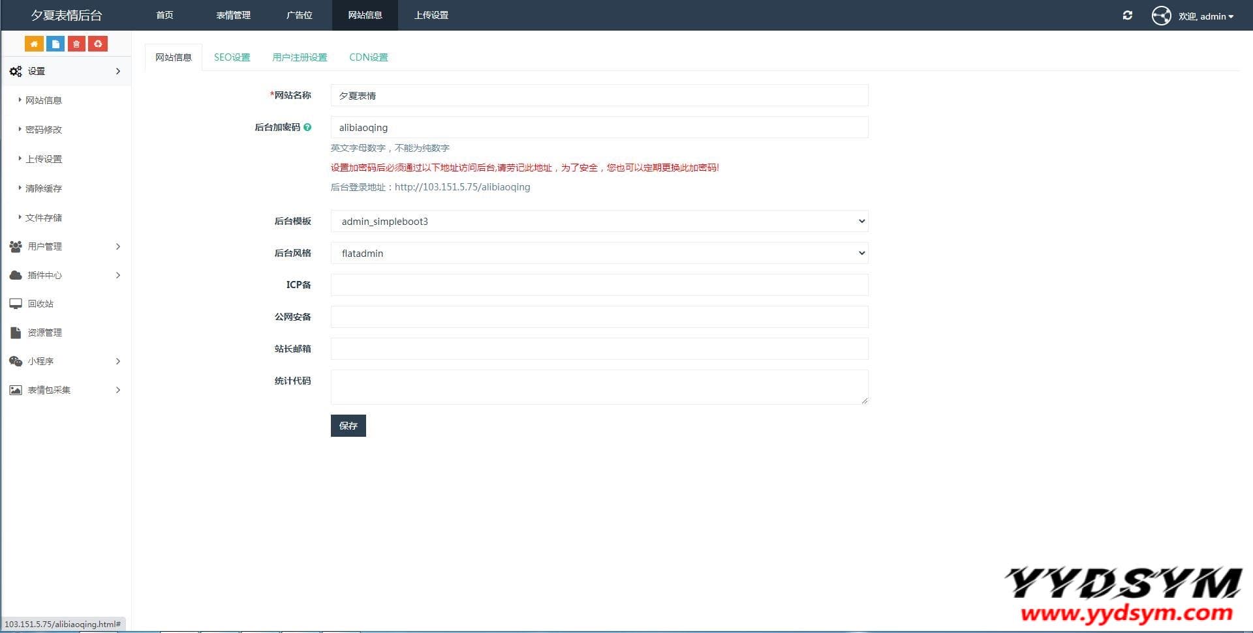This screenshot has width=1253, height=633.
Task: Switch to the SEO设置 tab
Action: (232, 57)
